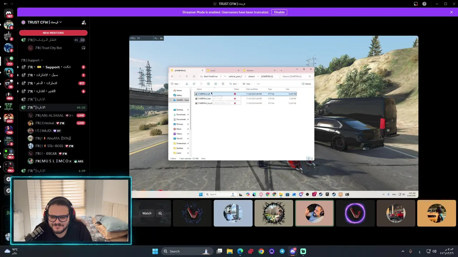
Task: Click New button in shared Explorer toolbar
Action: pos(175,84)
